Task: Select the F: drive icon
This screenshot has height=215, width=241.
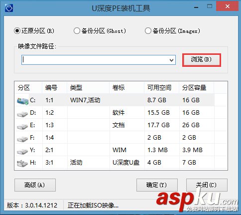Action: coord(22,139)
